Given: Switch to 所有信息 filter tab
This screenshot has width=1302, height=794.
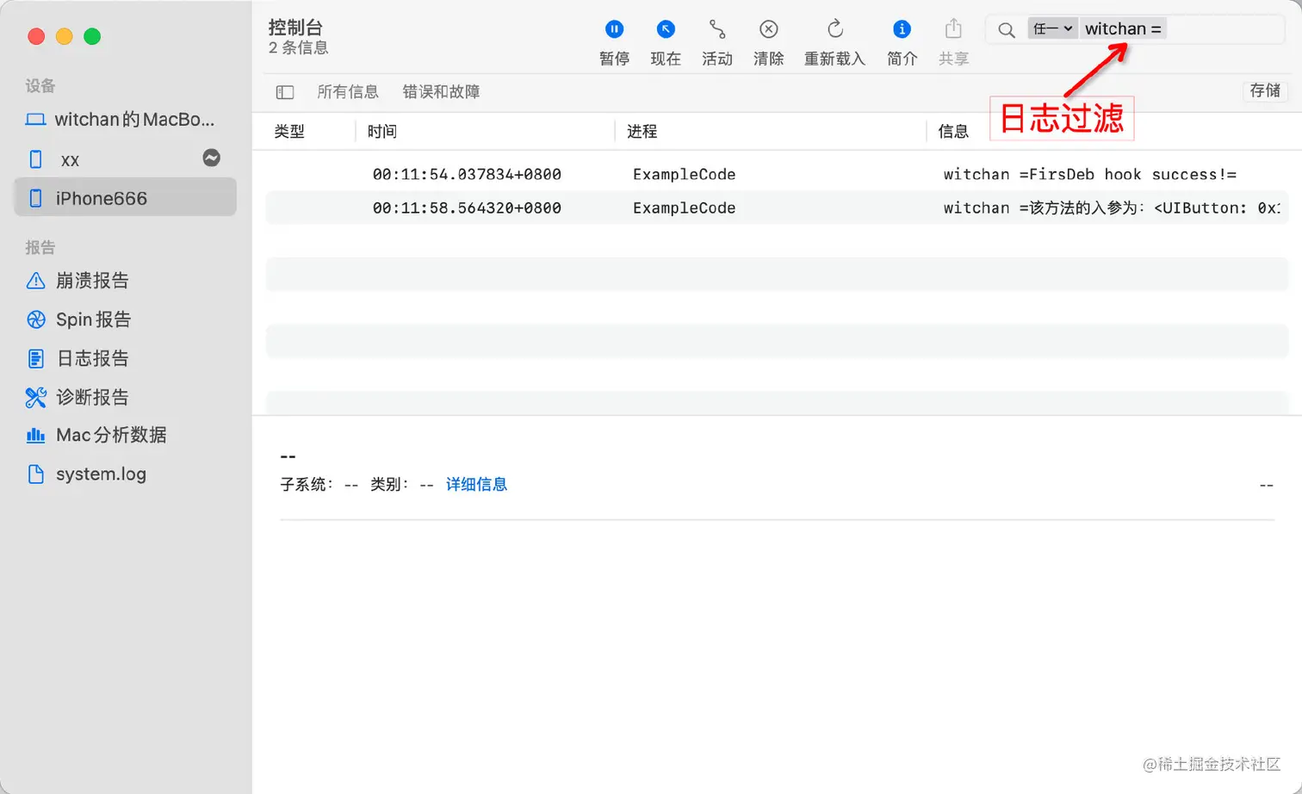Looking at the screenshot, I should pos(348,91).
